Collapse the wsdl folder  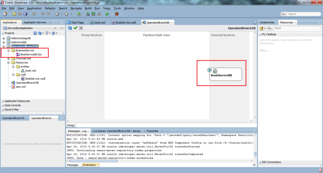point(13,75)
